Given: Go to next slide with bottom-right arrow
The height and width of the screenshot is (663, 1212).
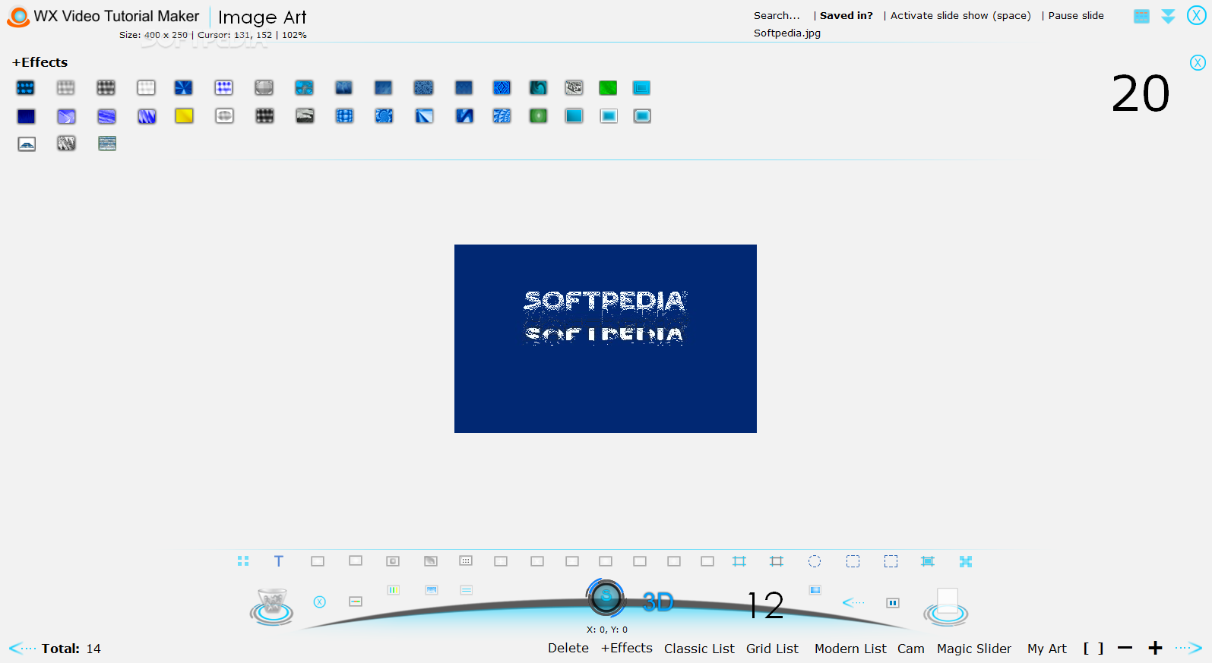Looking at the screenshot, I should [1189, 648].
